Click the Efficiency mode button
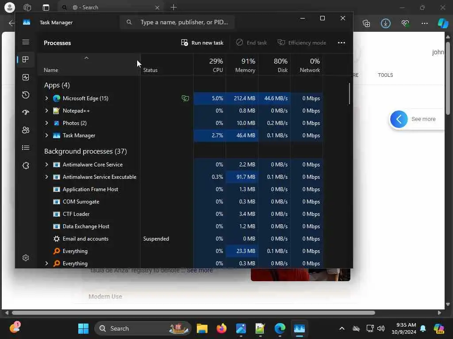Viewport: 453px width, 339px height. click(302, 43)
